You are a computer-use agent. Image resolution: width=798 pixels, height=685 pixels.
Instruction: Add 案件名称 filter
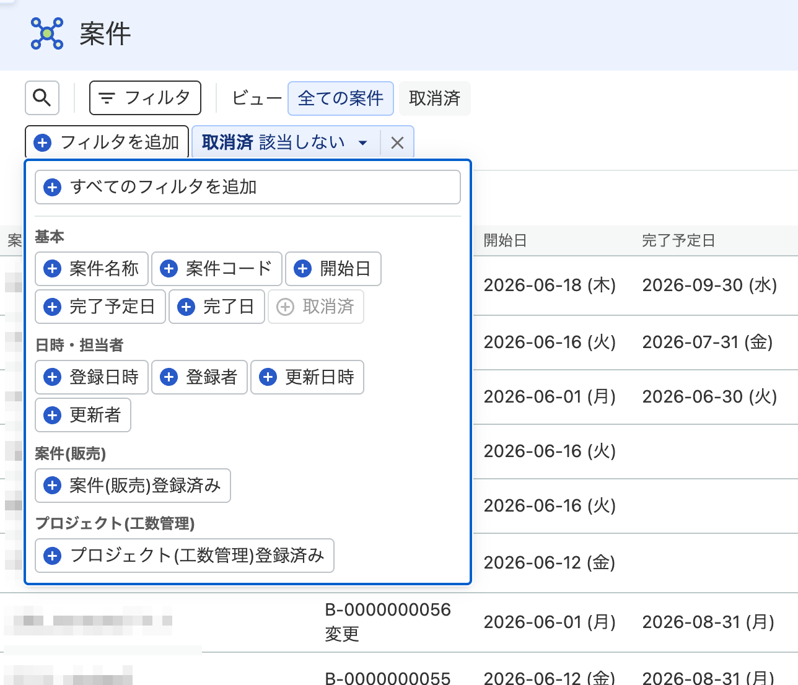[92, 269]
